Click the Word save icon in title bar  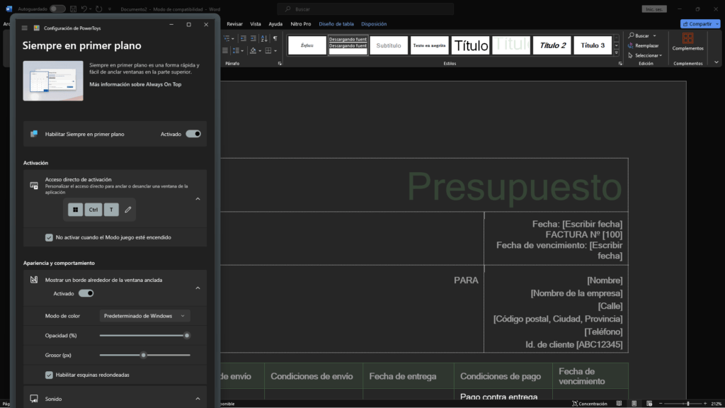73,8
